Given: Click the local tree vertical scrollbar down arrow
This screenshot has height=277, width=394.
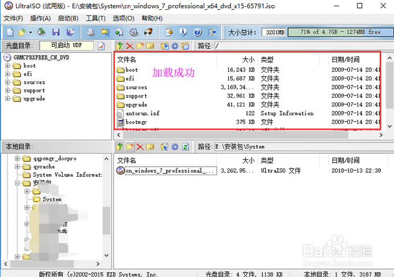Looking at the screenshot, I should click(x=106, y=255).
